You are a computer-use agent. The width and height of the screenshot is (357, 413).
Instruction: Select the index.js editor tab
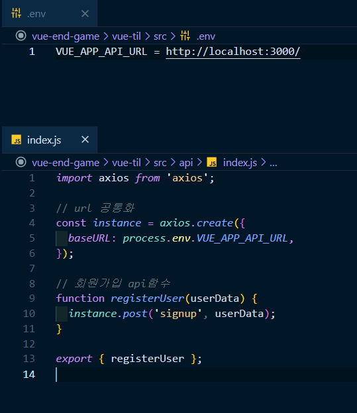50,140
